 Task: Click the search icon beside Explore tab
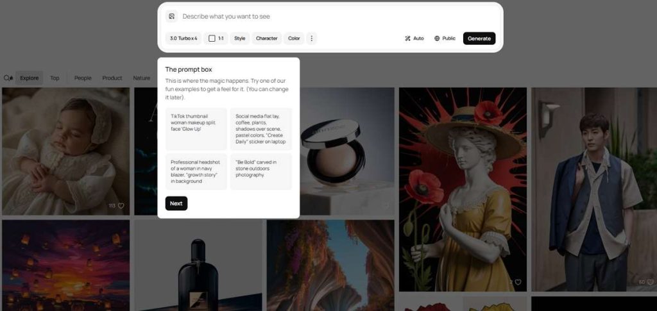(8, 78)
